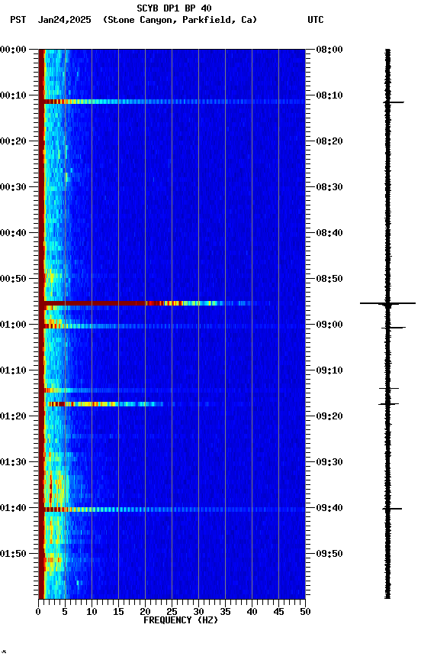Click the 01:40 PST time label

click(13, 509)
